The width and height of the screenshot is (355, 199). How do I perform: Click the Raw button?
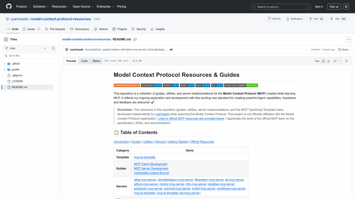317,61
